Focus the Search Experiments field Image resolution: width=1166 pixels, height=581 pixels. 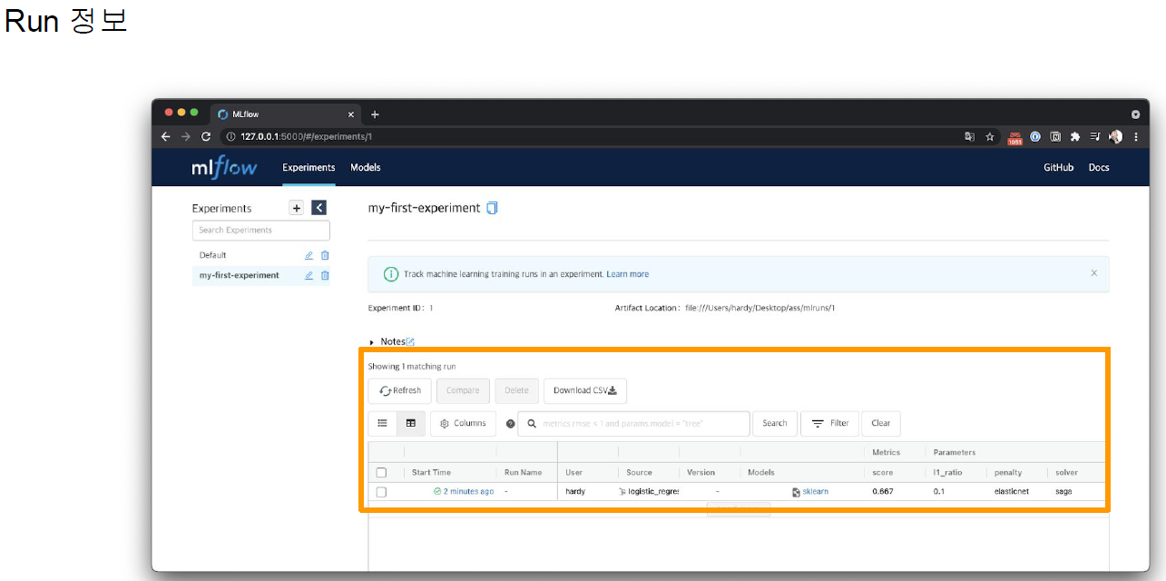pyautogui.click(x=261, y=231)
